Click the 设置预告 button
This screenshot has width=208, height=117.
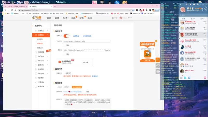(68, 73)
